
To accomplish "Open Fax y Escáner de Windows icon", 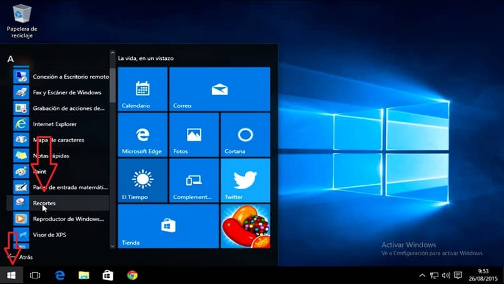I will [x=21, y=92].
